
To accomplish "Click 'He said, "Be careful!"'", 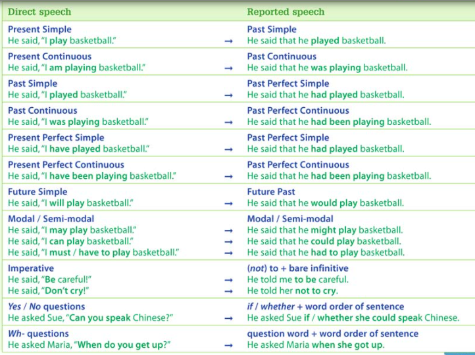I will [x=50, y=279].
